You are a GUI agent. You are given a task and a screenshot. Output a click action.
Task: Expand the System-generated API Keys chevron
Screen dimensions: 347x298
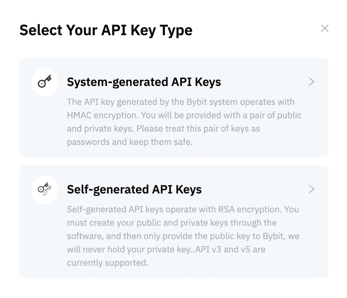[311, 82]
